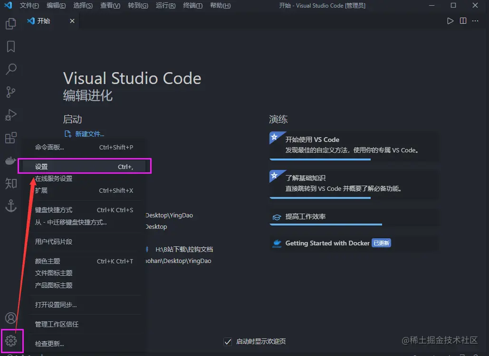Close the 开始 tab
489x356 pixels.
72,21
